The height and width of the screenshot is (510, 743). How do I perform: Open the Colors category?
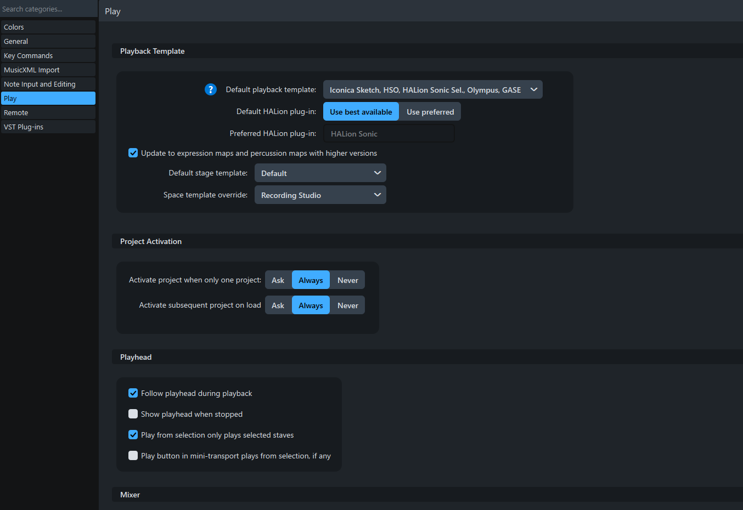pos(48,27)
